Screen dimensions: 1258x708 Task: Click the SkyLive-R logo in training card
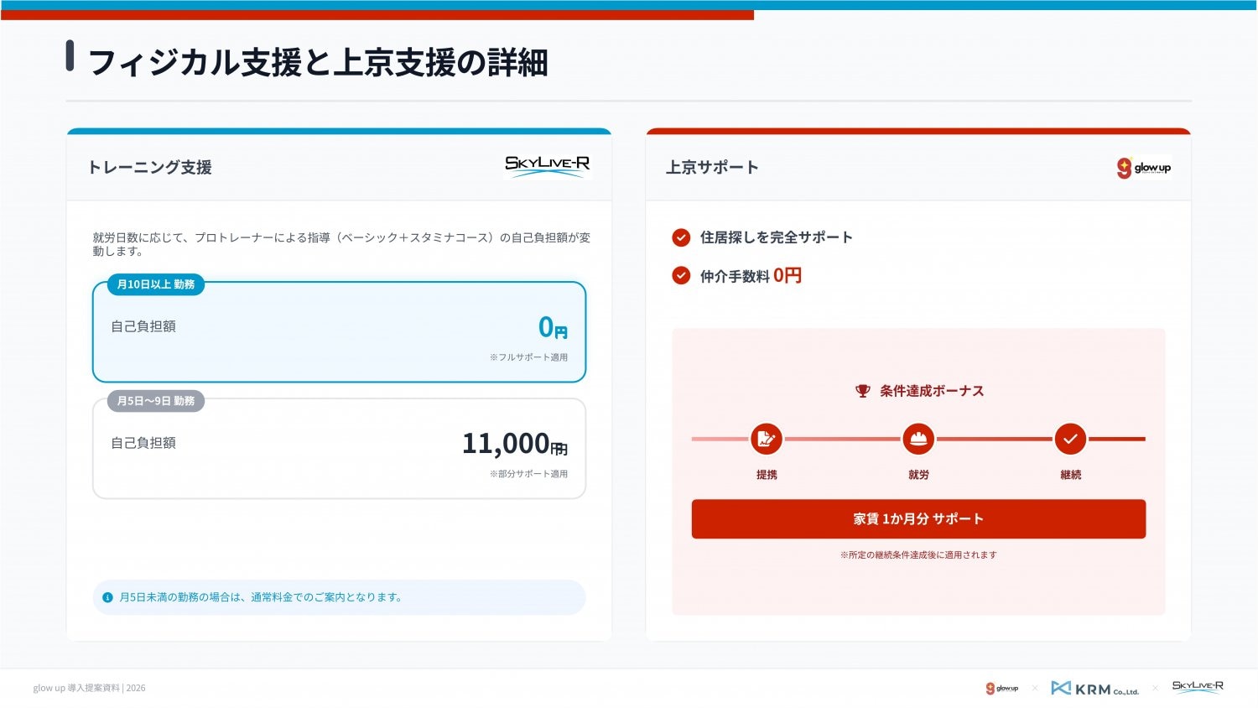547,165
